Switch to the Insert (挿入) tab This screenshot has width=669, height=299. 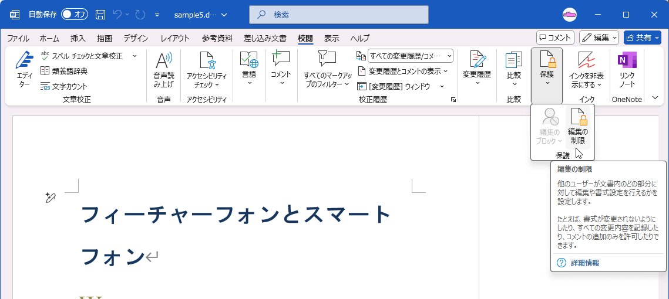[x=78, y=38]
